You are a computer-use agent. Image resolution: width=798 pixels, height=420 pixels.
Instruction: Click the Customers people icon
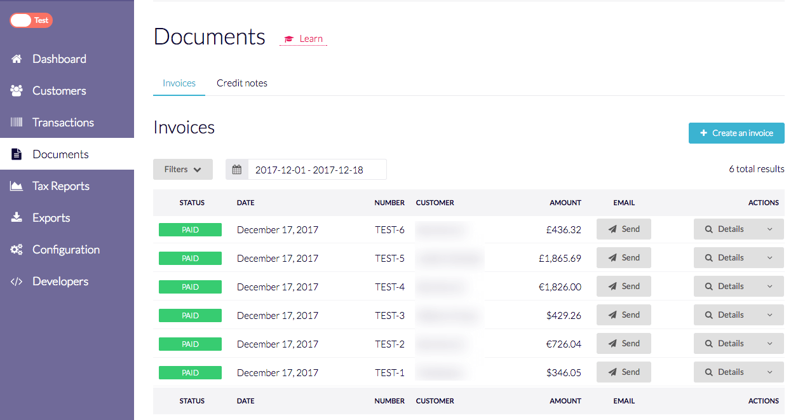point(17,91)
